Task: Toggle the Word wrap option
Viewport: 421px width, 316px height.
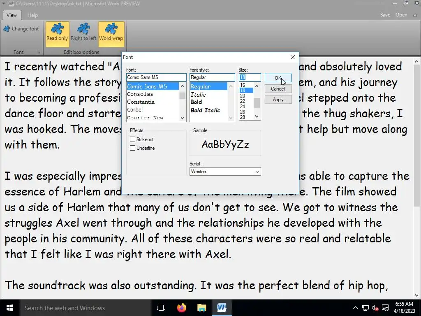Action: pyautogui.click(x=111, y=34)
